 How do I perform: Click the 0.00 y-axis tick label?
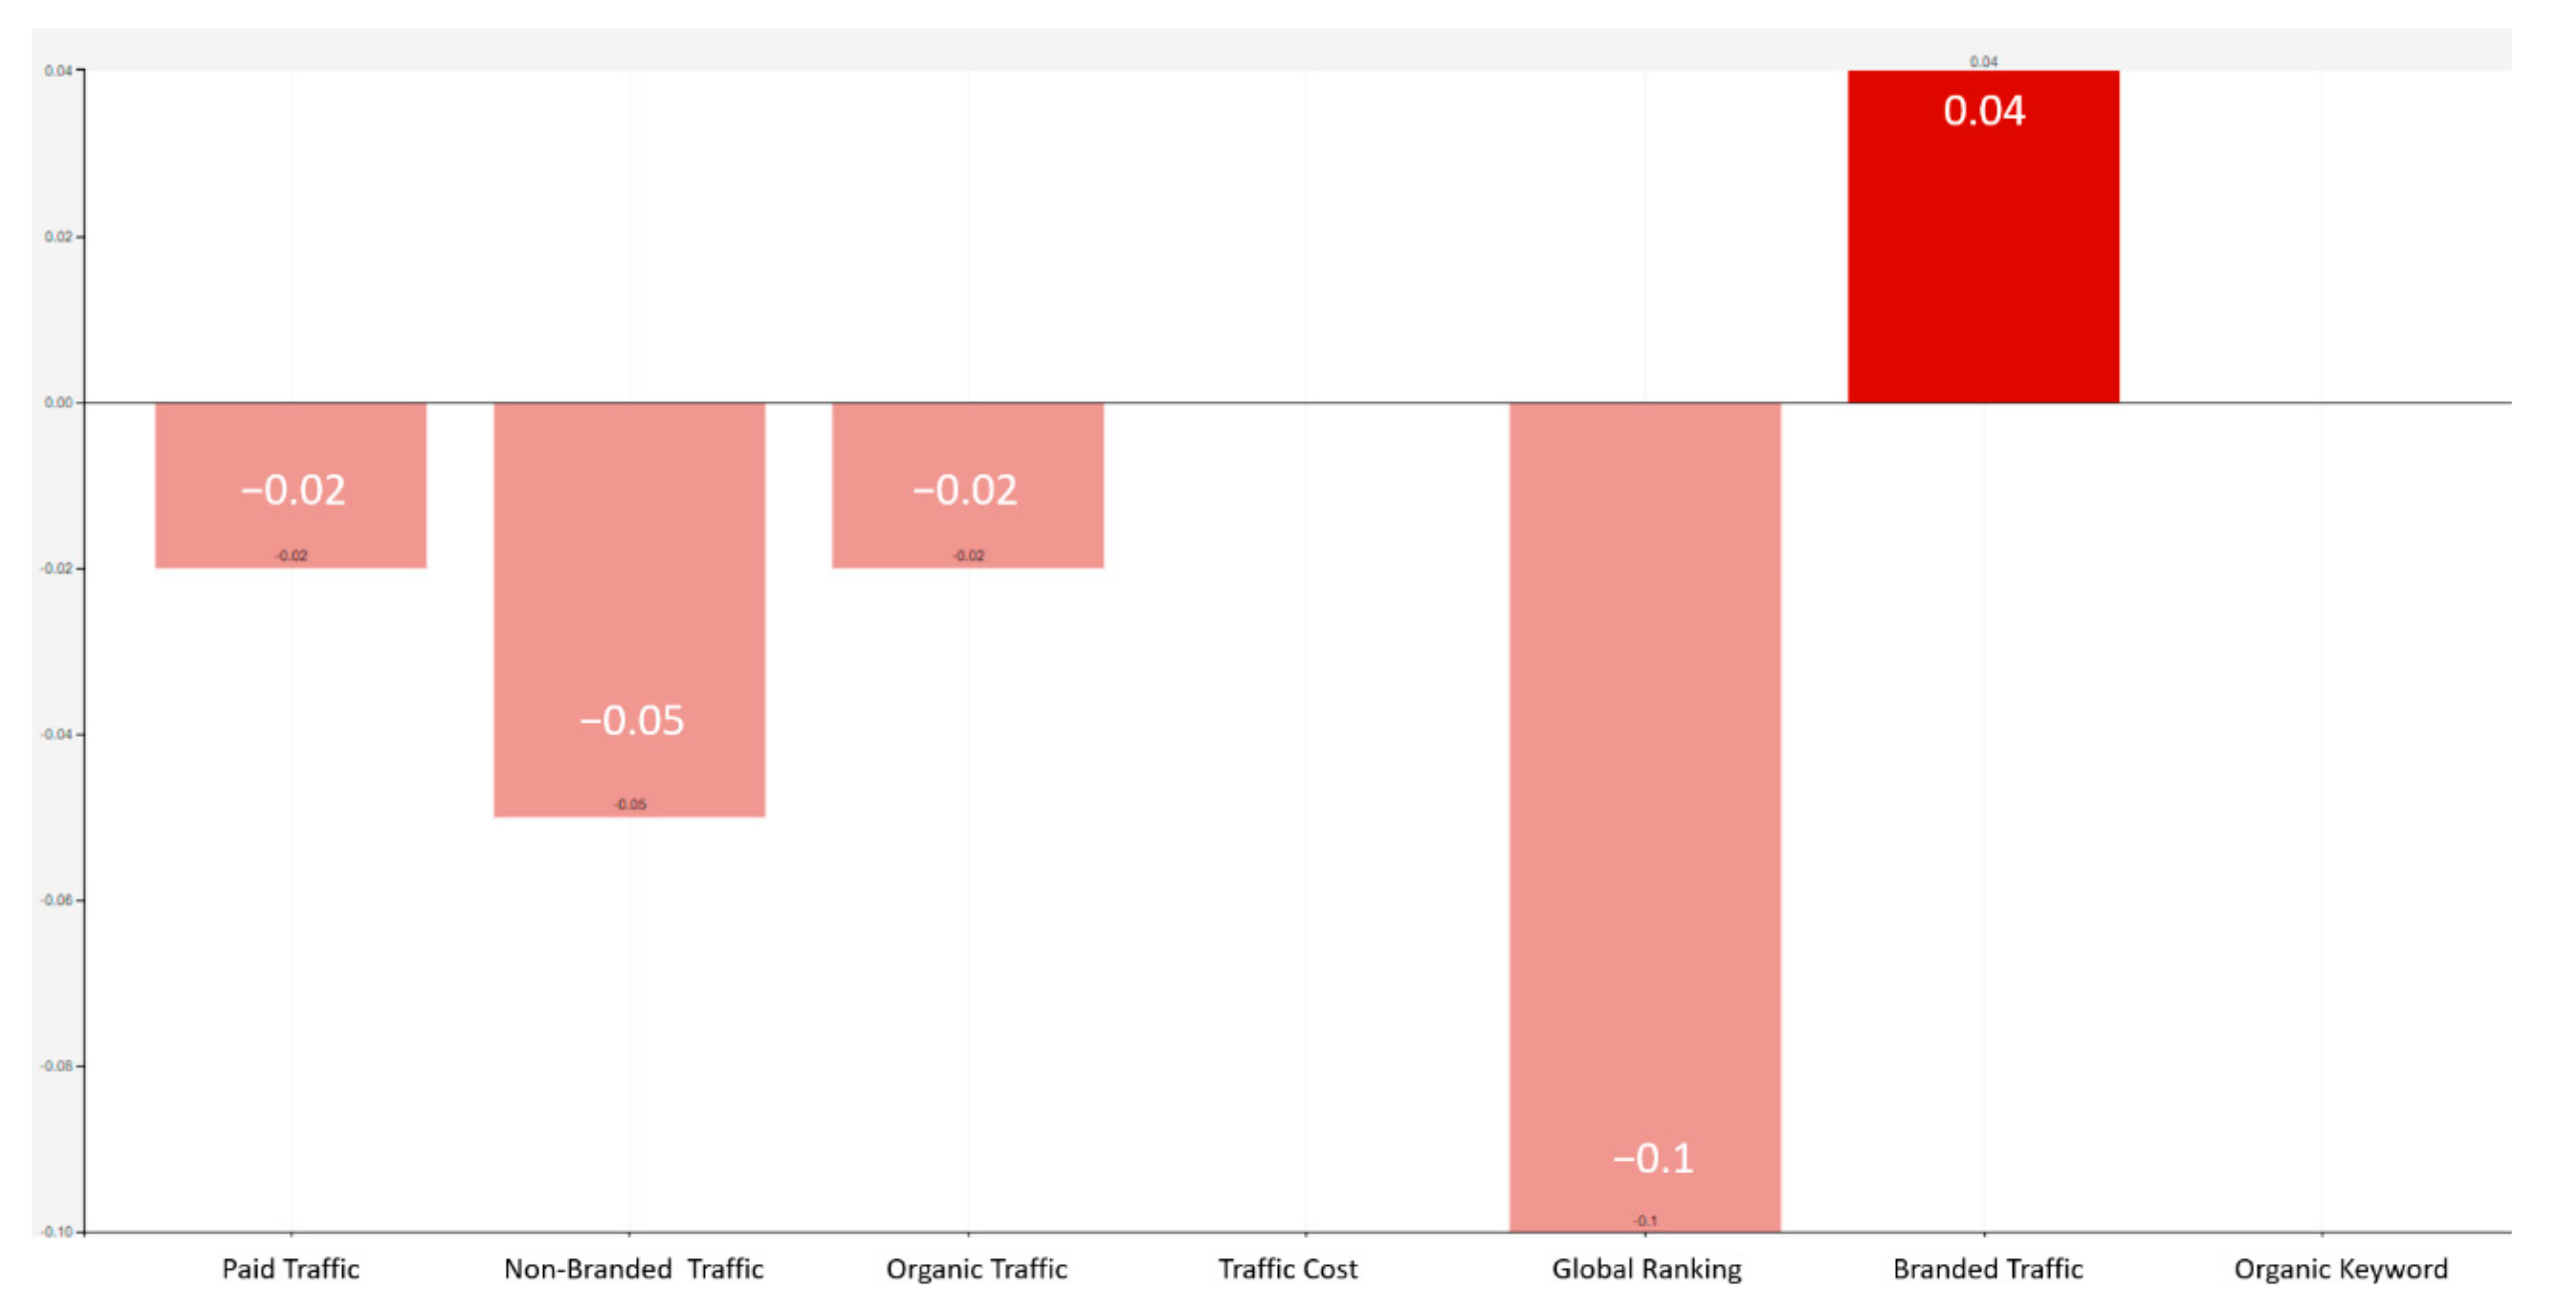click(x=58, y=402)
